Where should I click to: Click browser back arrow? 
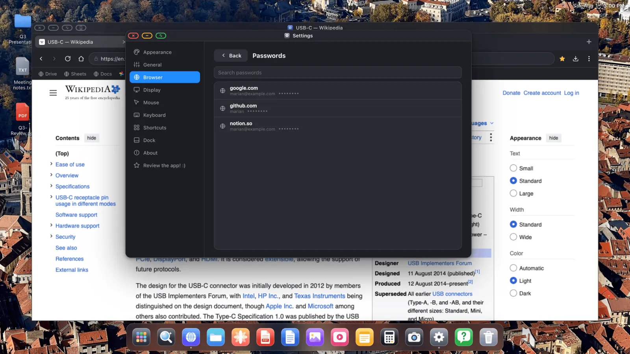tap(41, 59)
